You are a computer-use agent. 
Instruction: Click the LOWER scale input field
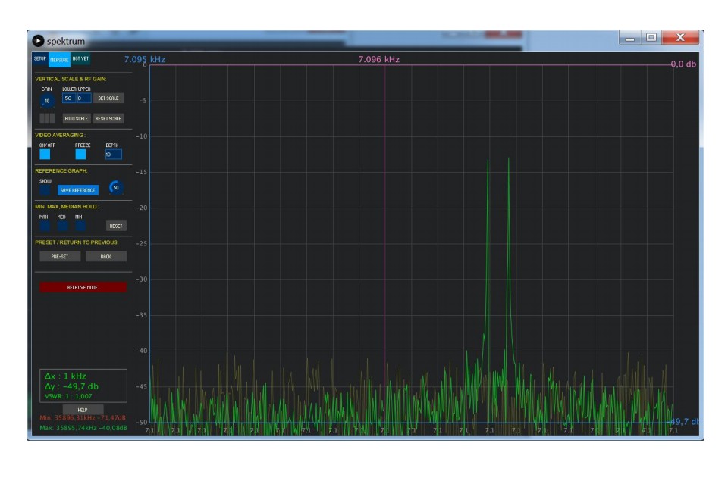69,98
